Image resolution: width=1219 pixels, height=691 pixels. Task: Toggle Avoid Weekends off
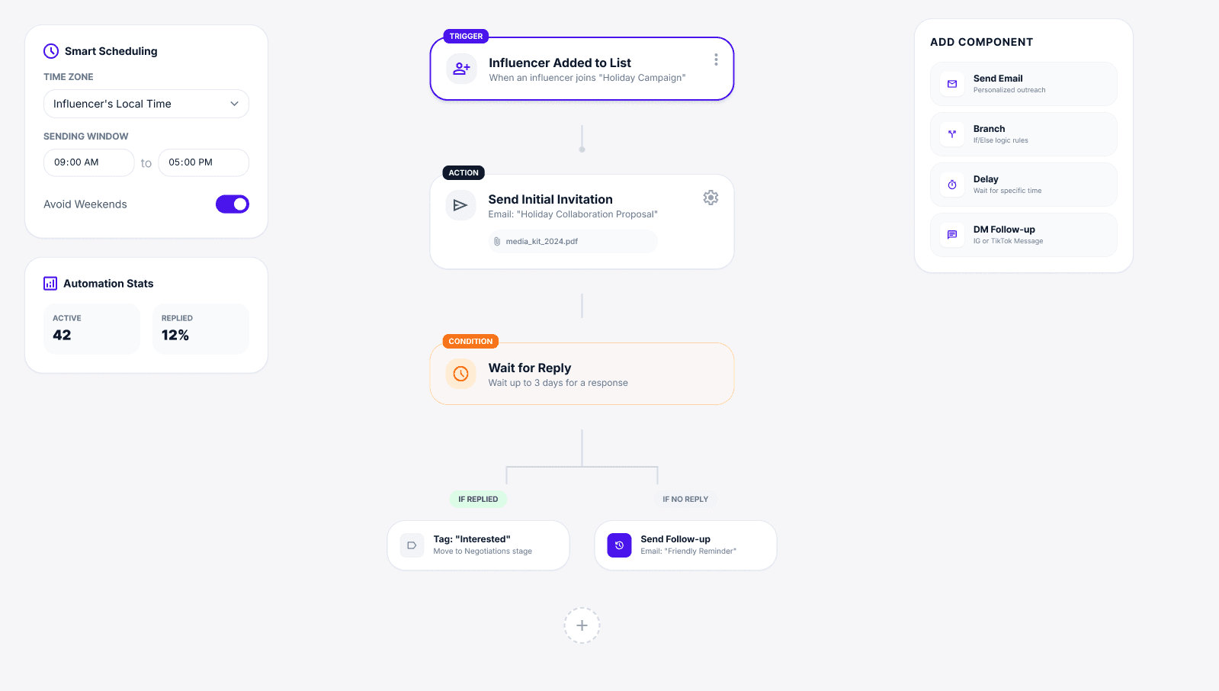pyautogui.click(x=232, y=204)
